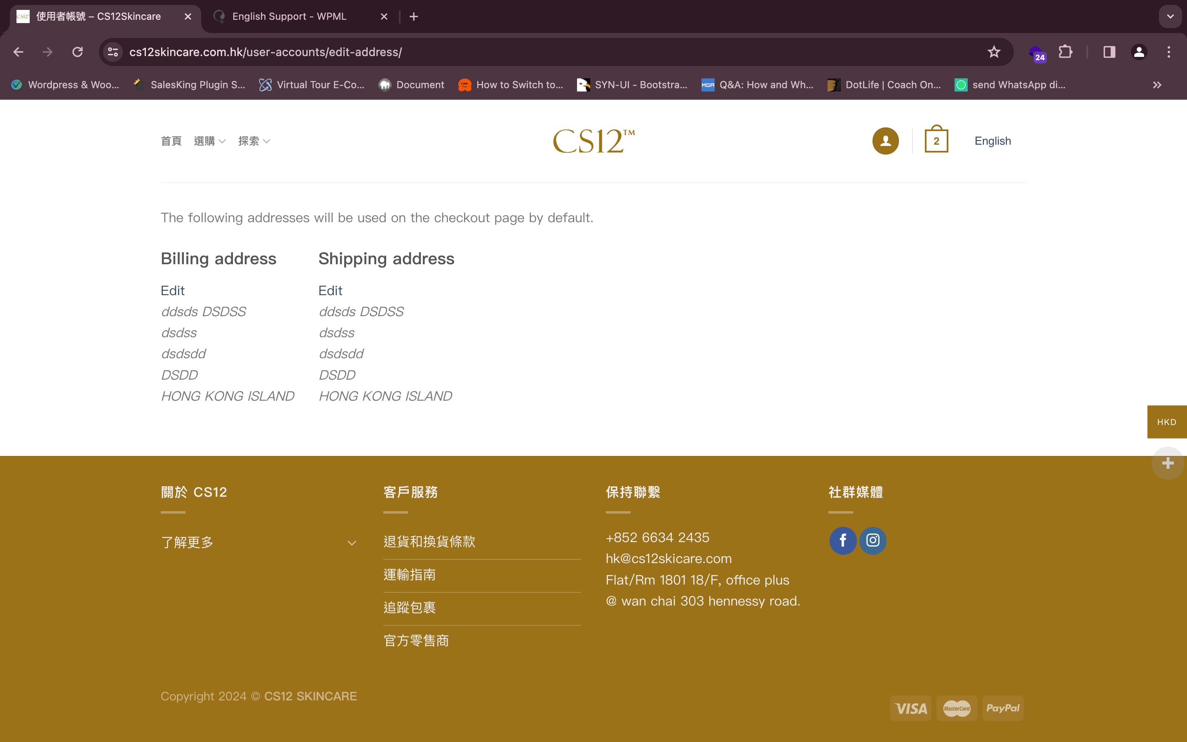Open the Chrome three-dot menu

[x=1169, y=52]
